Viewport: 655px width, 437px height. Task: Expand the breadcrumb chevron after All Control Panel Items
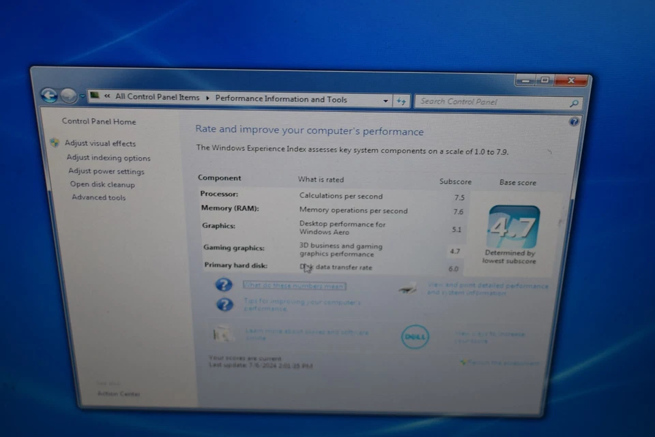(x=207, y=98)
